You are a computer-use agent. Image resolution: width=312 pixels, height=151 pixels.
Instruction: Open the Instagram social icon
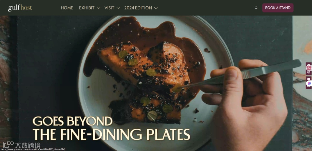[309, 72]
